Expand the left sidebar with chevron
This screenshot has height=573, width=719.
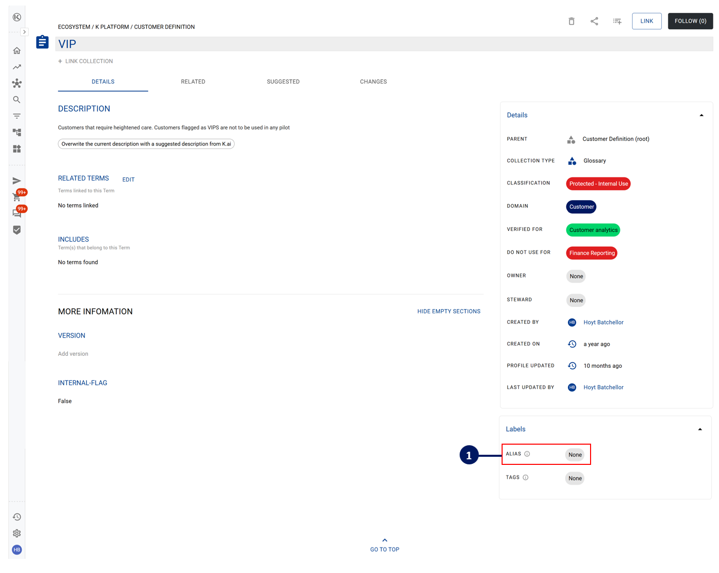pos(24,32)
